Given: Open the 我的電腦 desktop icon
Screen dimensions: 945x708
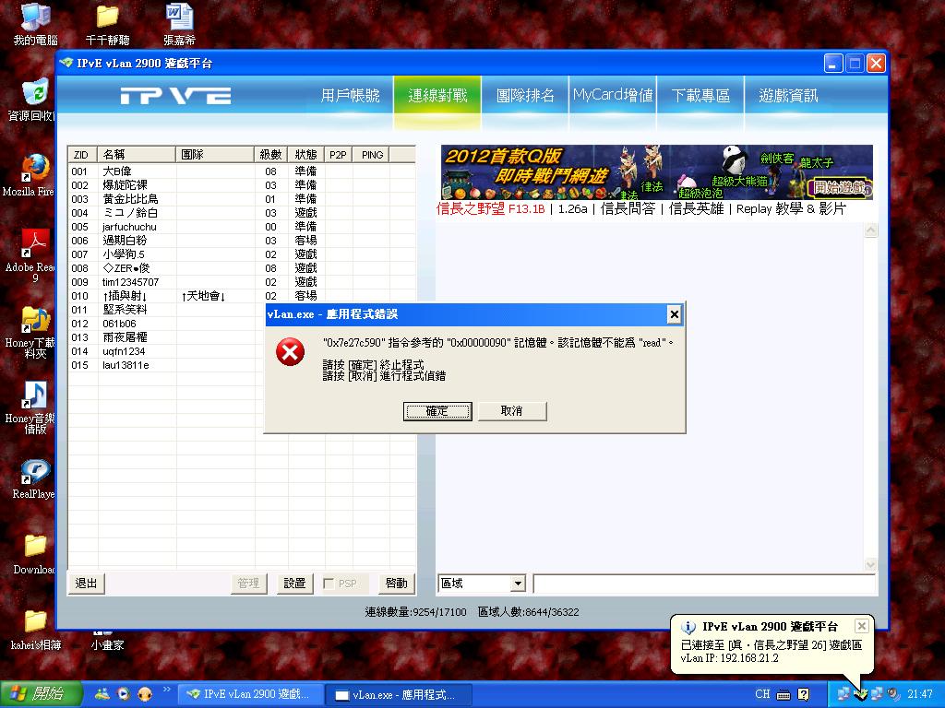Looking at the screenshot, I should [35, 24].
